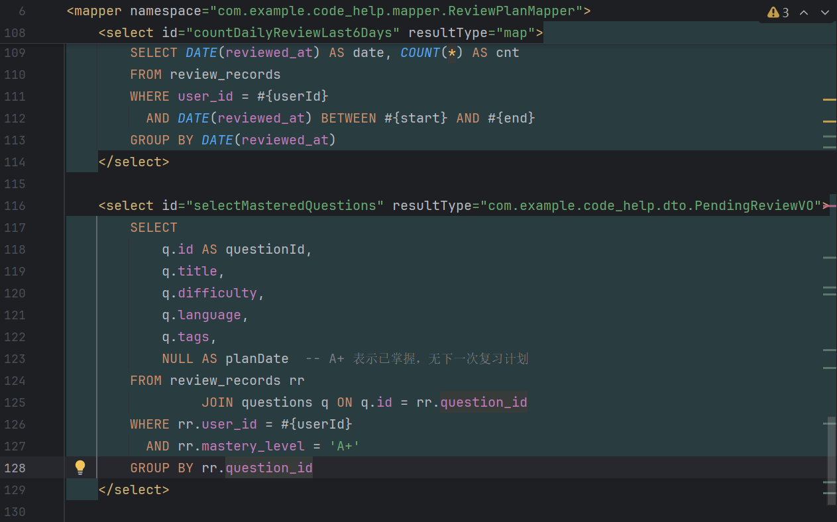Viewport: 837px width, 522px height.
Task: Click the string literal 'A+' on line 127
Action: pos(345,446)
